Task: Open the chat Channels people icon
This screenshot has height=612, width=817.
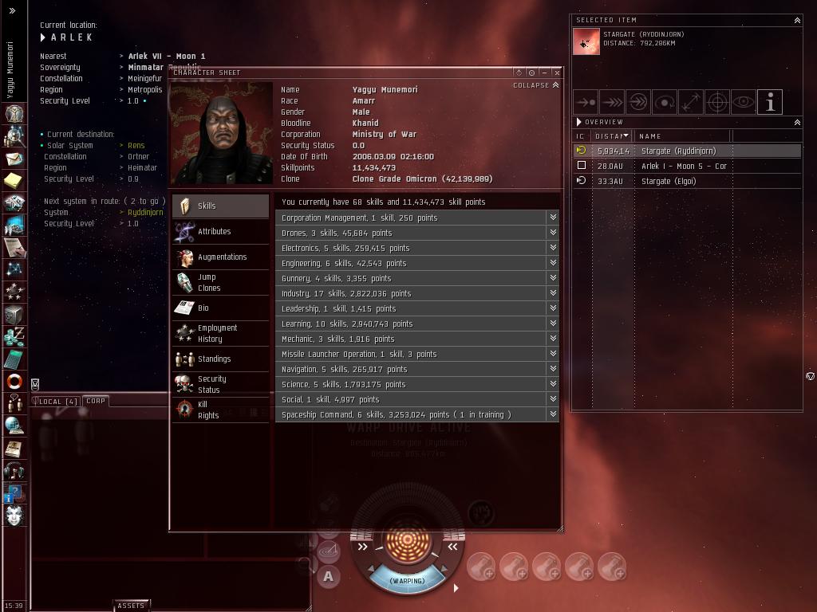Action: [14, 403]
